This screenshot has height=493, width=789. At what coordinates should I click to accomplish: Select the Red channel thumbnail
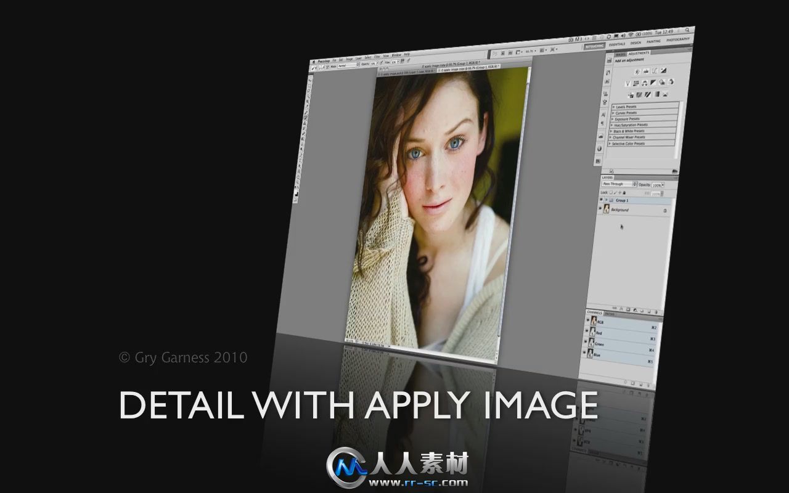(592, 332)
